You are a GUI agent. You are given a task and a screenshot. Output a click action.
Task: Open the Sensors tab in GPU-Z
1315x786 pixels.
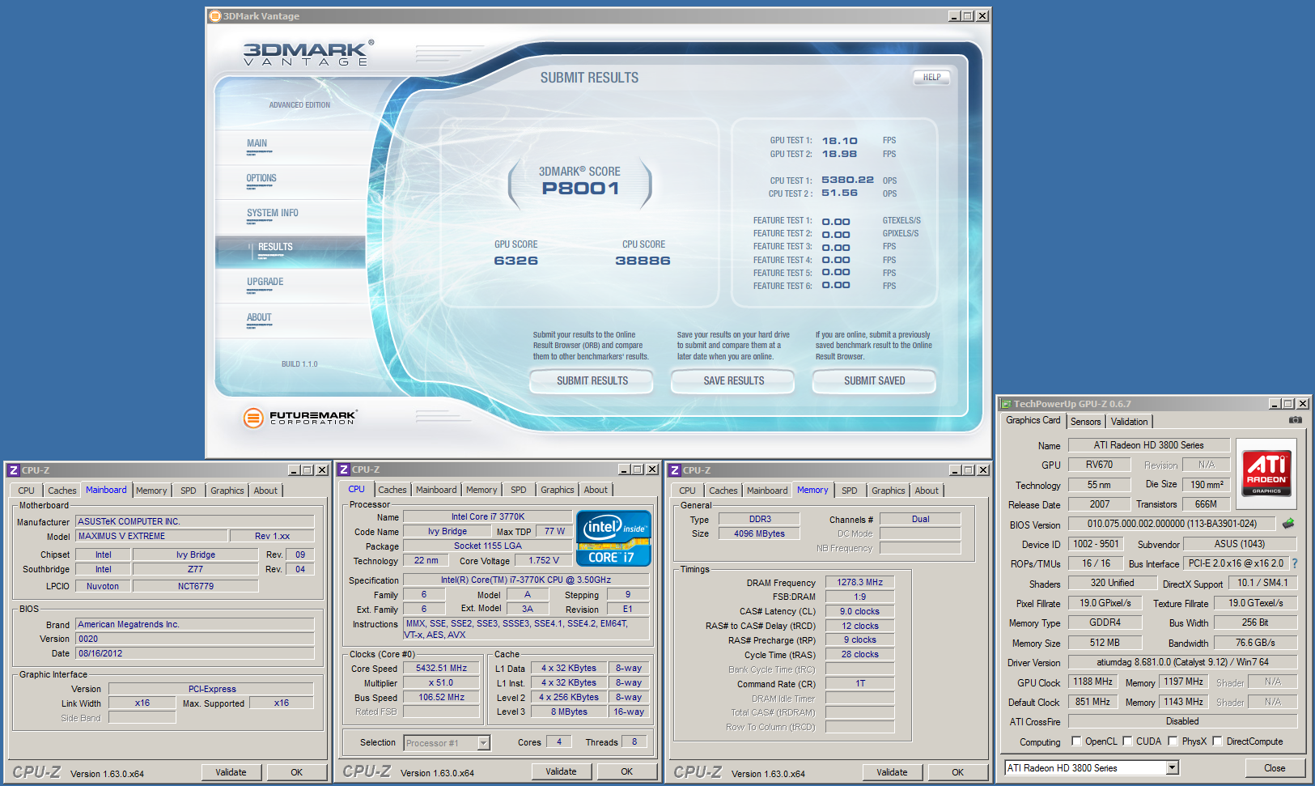[x=1085, y=422]
